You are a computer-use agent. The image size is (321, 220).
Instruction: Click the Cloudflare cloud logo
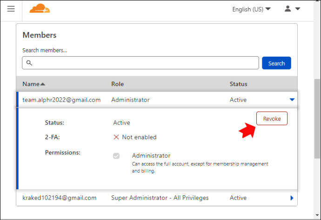point(40,8)
